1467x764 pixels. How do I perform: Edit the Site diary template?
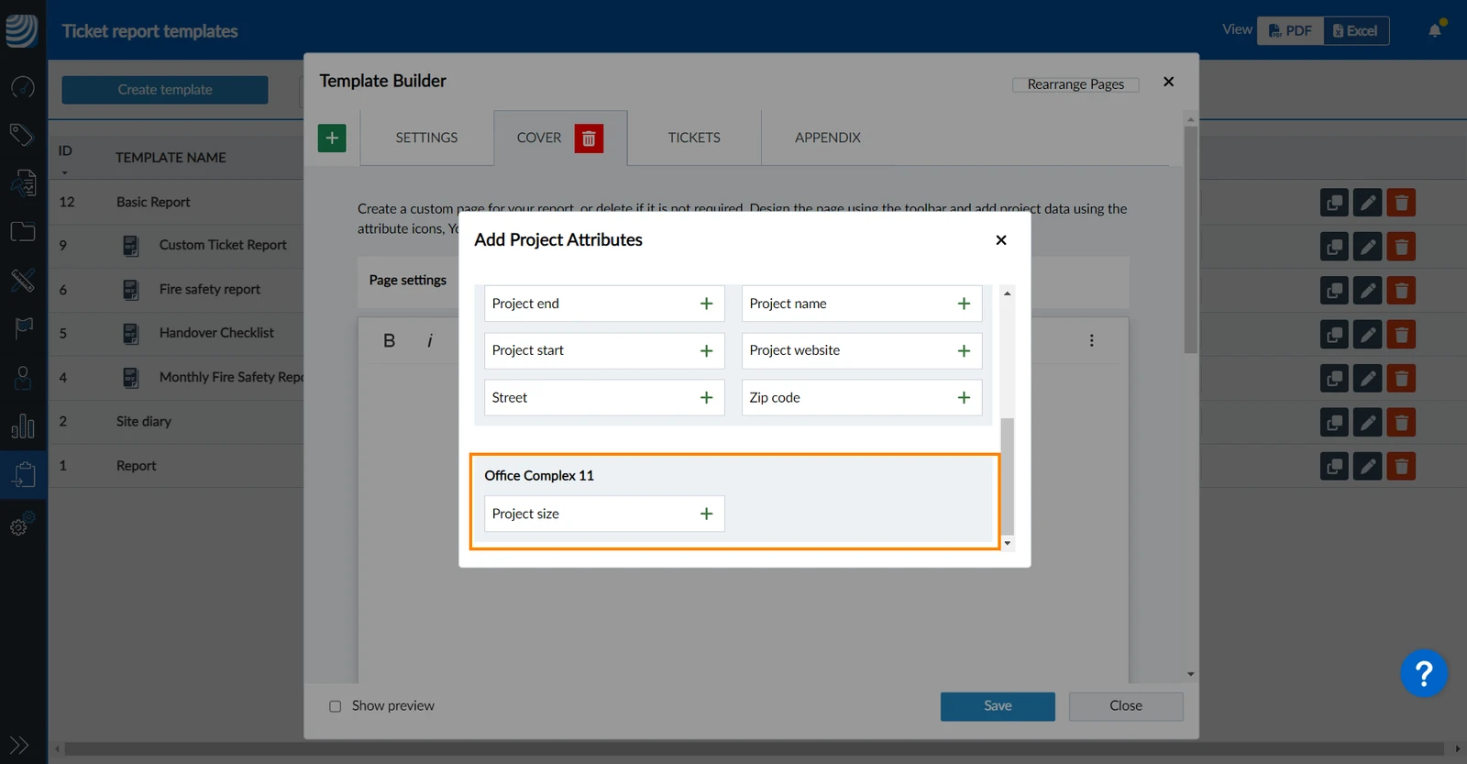1367,422
